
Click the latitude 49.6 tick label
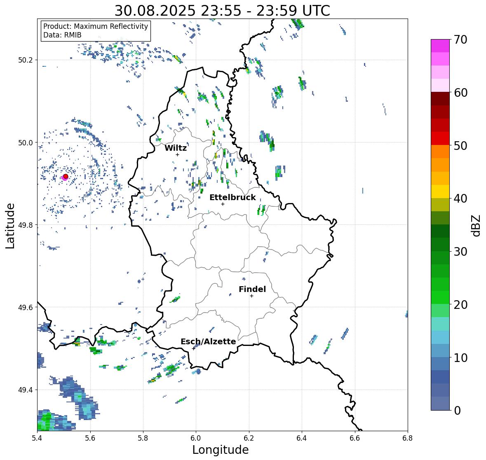tap(26, 307)
